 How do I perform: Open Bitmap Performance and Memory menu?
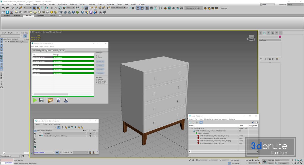tap(216, 119)
